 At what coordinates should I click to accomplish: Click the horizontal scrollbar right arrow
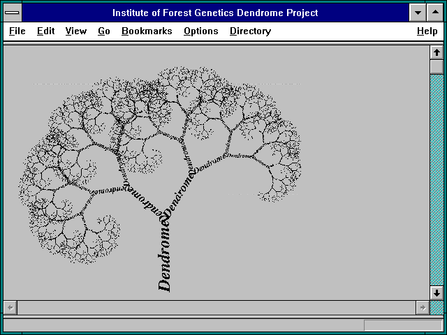coord(423,308)
